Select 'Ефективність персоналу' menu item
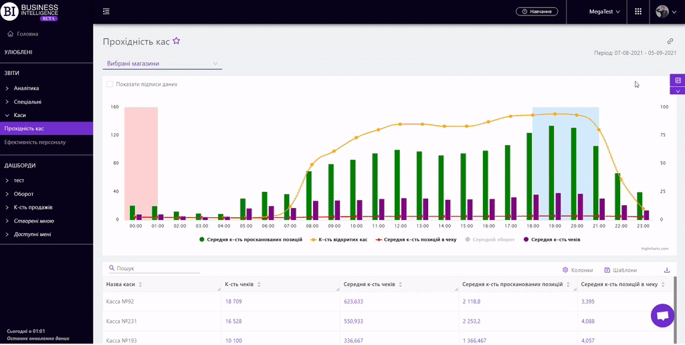 [x=35, y=142]
